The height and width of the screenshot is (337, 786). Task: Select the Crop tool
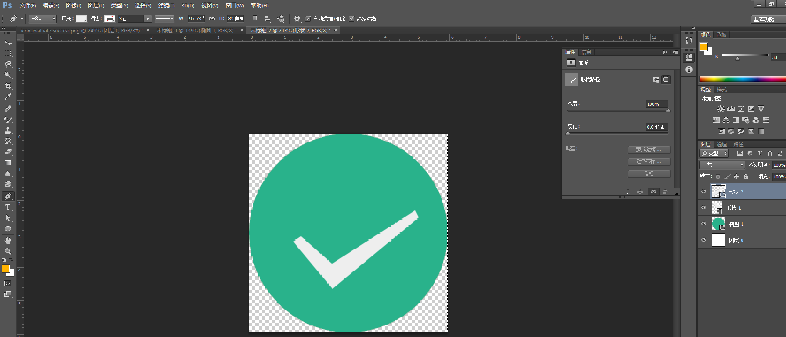coord(8,86)
